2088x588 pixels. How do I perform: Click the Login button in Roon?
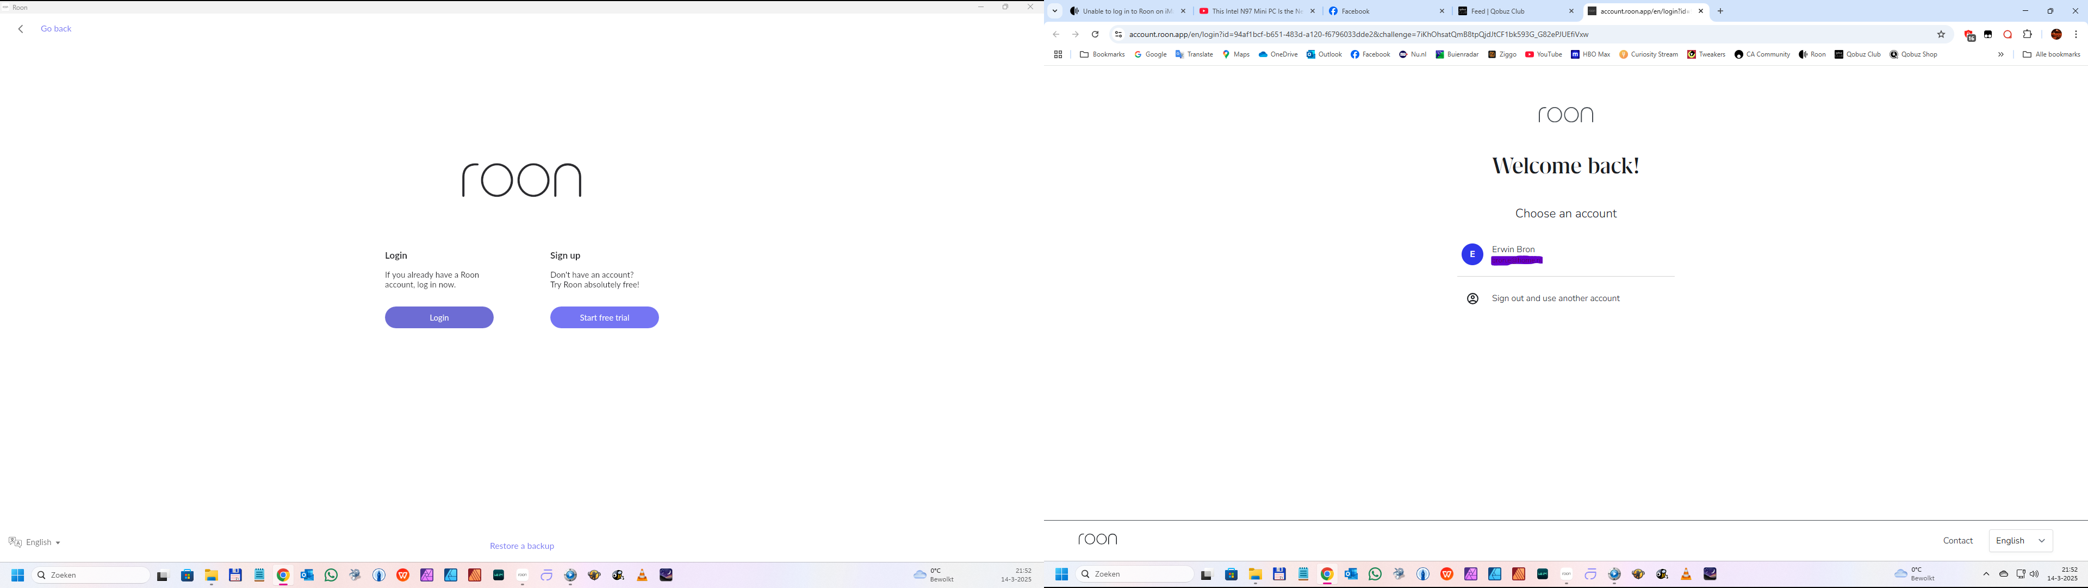[x=438, y=317]
